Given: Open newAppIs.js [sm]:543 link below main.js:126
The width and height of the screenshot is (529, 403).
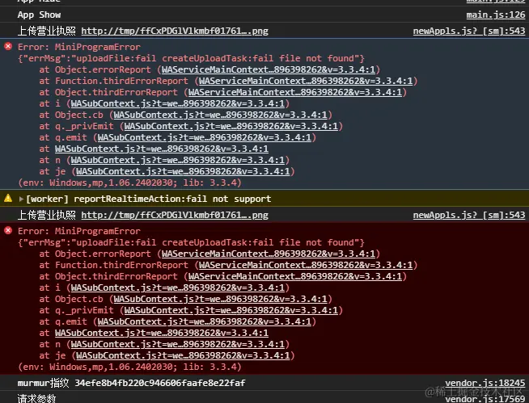Looking at the screenshot, I should coord(469,31).
